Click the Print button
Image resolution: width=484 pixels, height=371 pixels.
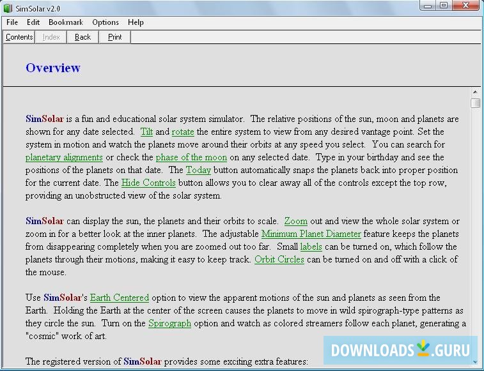[x=115, y=37]
